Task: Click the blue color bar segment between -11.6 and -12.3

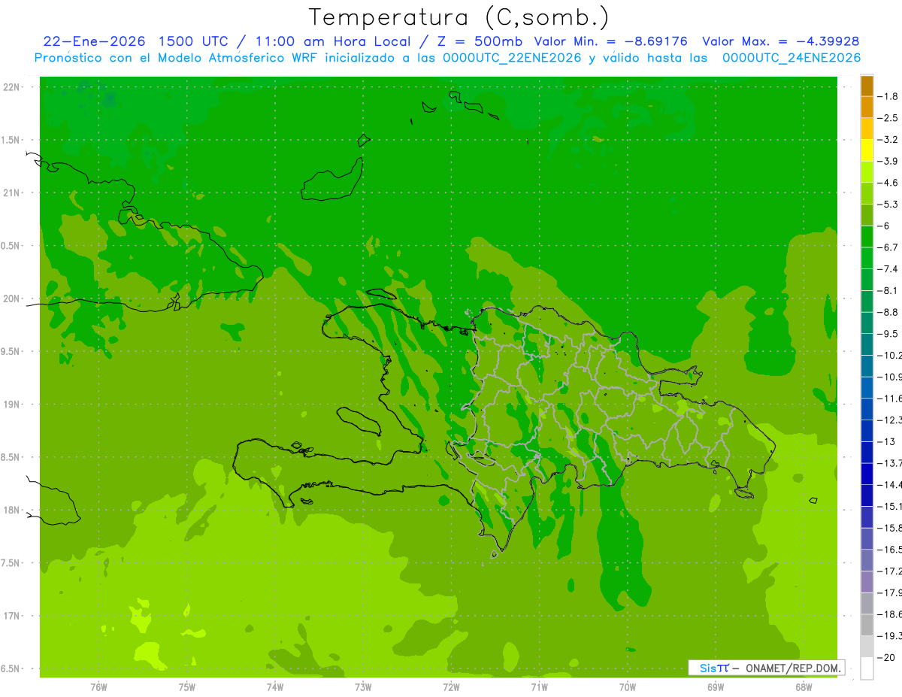Action: point(867,409)
